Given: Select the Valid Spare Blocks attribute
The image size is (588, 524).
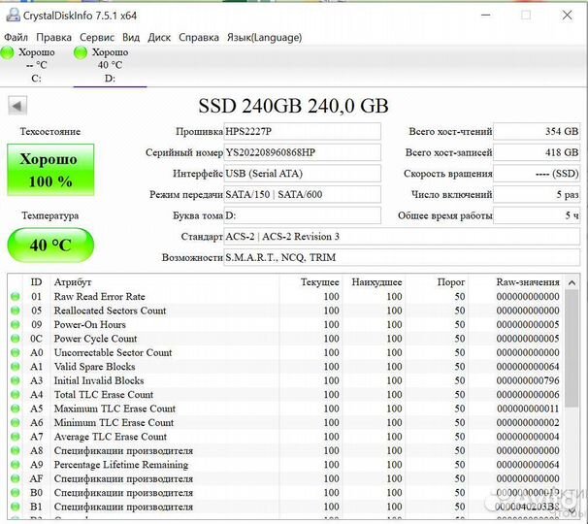Looking at the screenshot, I should [x=94, y=367].
